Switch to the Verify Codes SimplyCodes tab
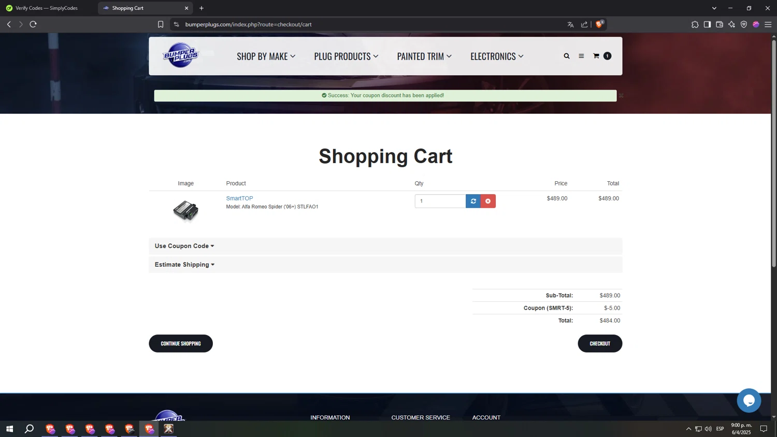Viewport: 777px width, 437px height. coord(48,8)
